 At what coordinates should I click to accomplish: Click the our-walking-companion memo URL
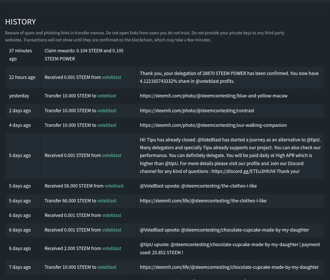click(x=213, y=125)
